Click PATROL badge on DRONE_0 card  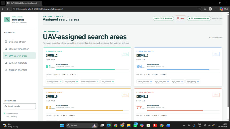coord(125,95)
